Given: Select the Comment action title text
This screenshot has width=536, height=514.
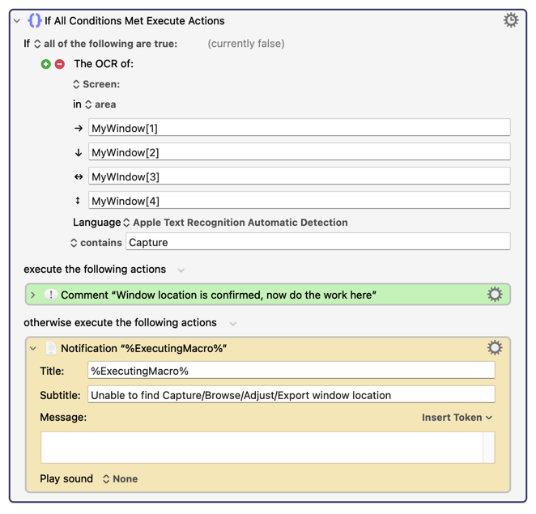Looking at the screenshot, I should tap(219, 295).
